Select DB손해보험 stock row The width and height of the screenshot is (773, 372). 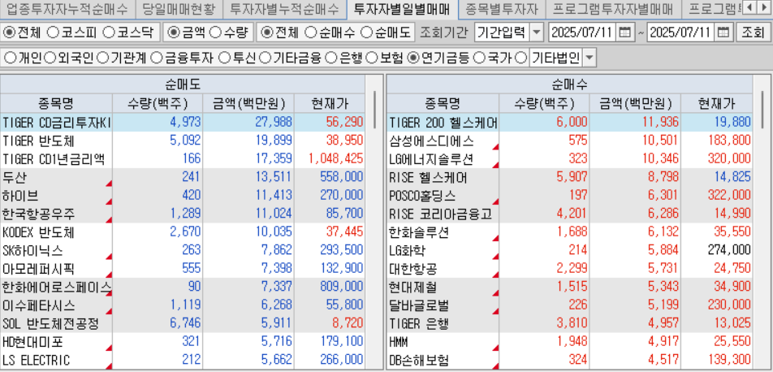(570, 360)
